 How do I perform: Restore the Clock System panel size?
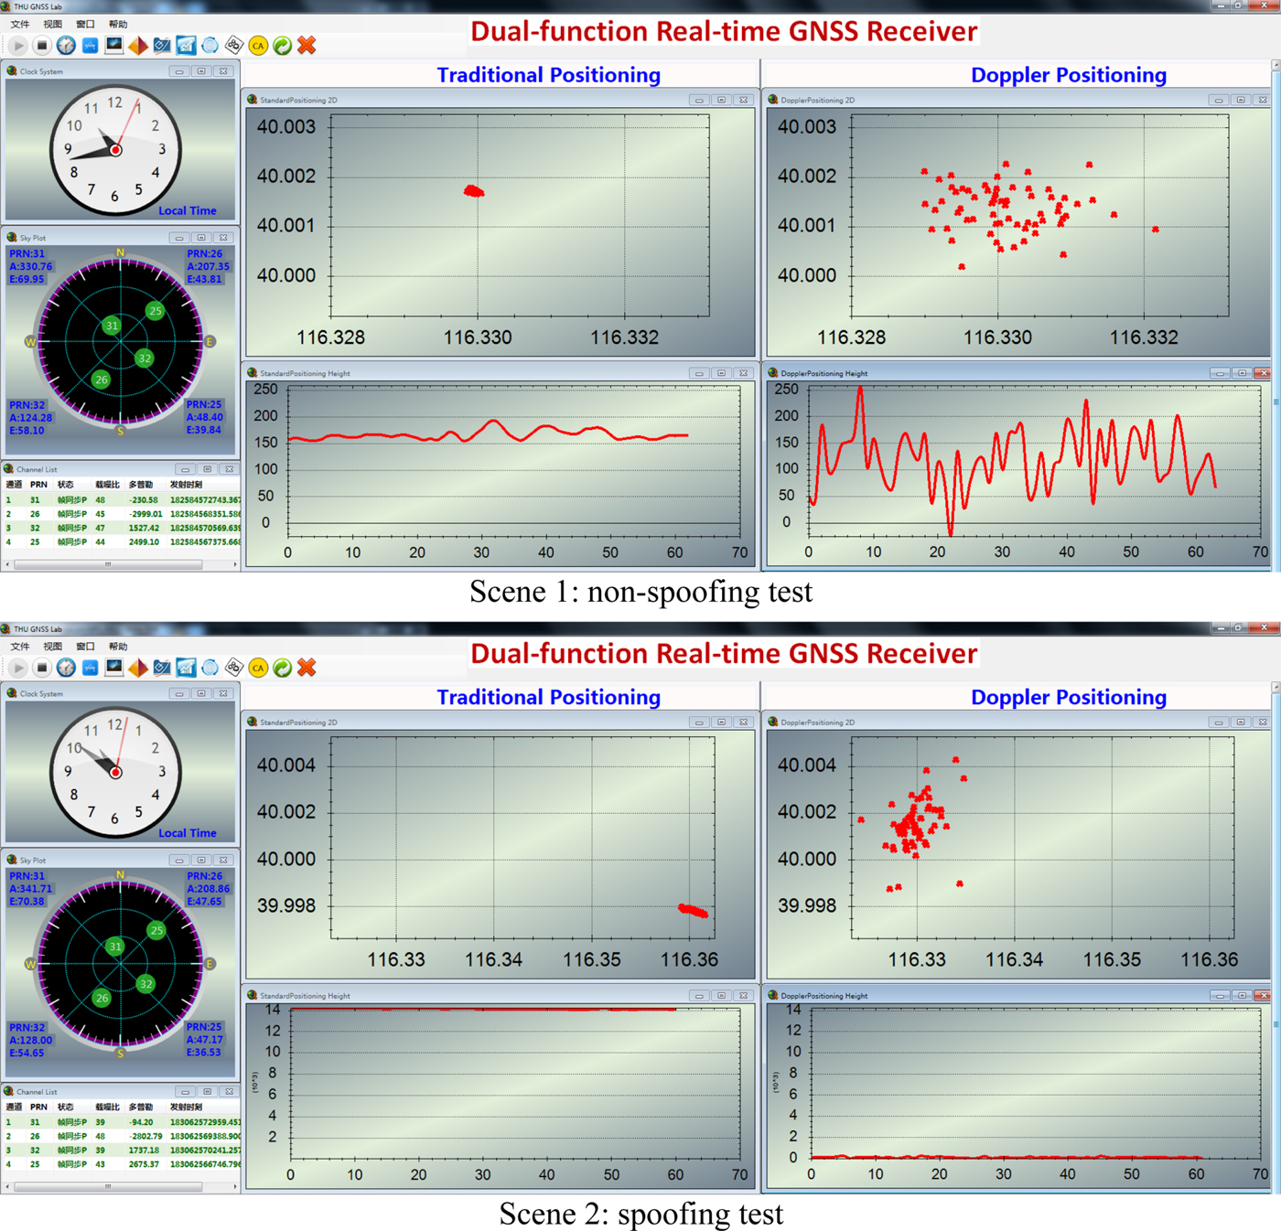point(201,70)
